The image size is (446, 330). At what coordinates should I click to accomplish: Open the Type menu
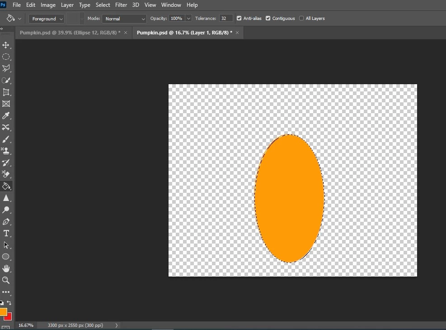(85, 5)
